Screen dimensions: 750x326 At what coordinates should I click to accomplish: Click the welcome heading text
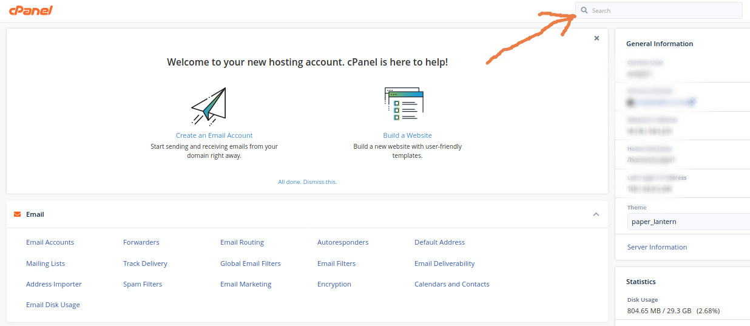[x=308, y=62]
